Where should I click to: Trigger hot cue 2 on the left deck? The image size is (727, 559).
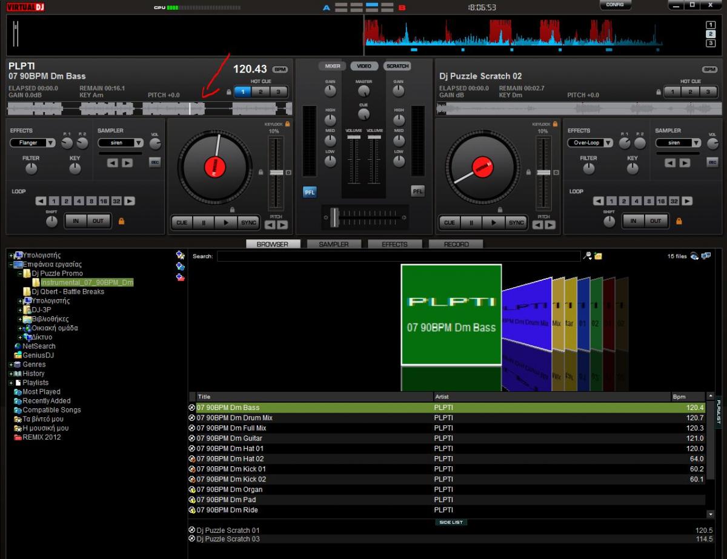tap(260, 92)
